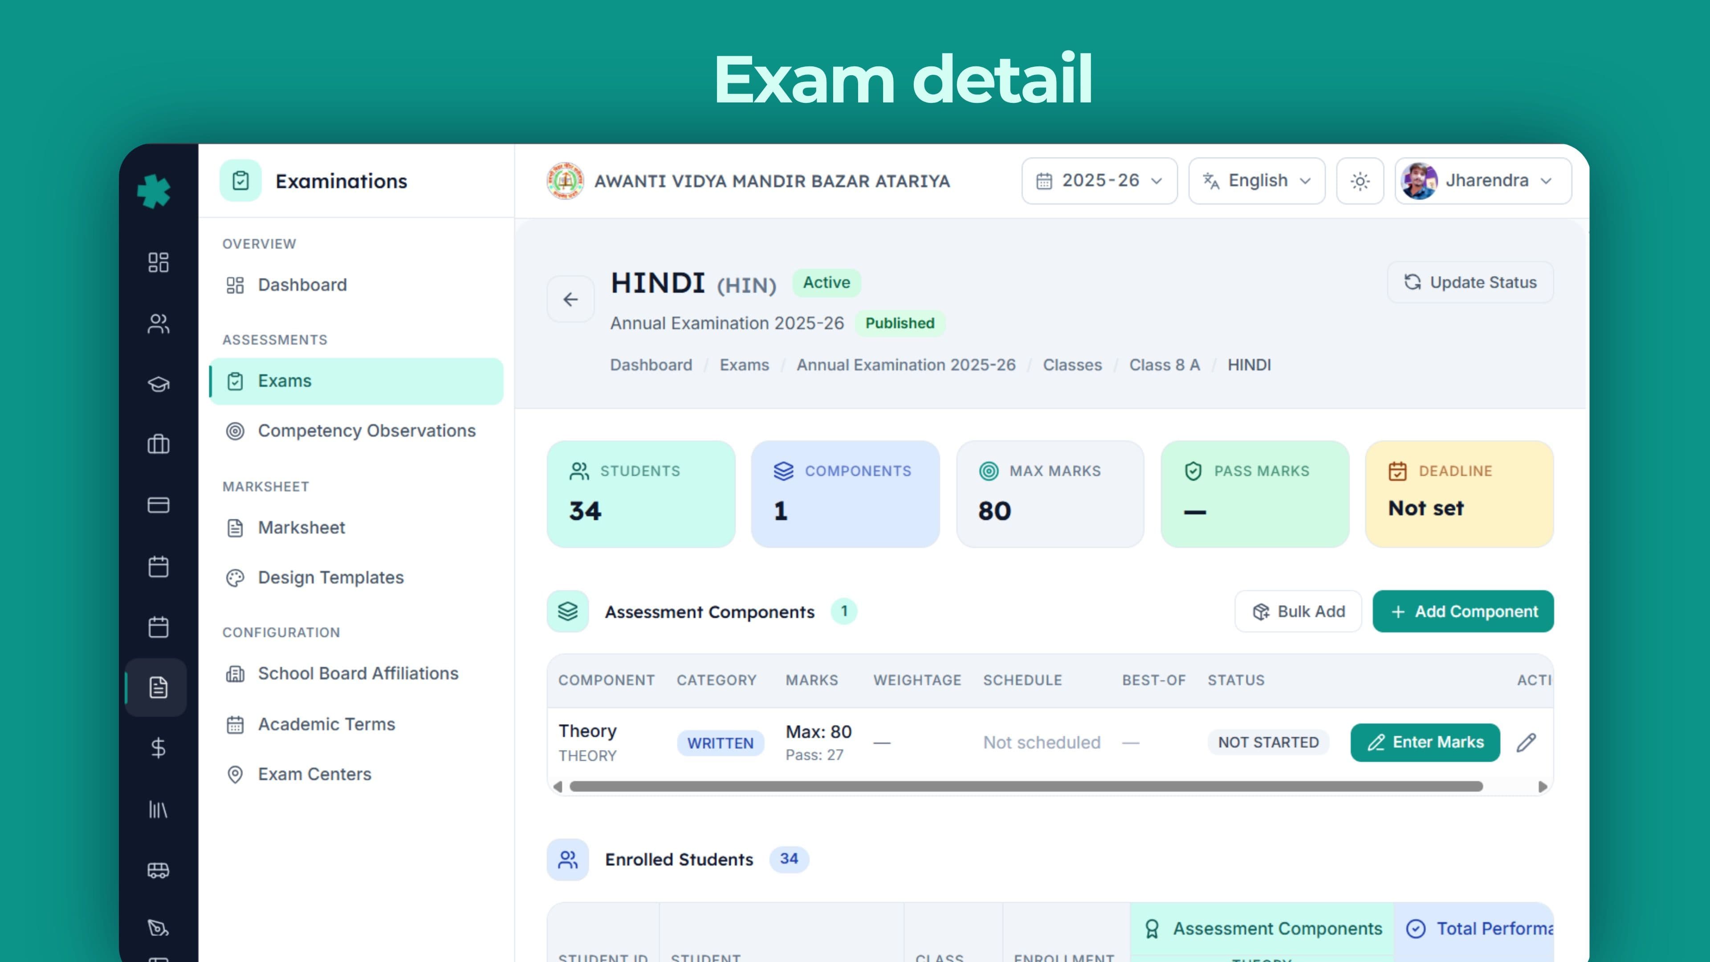The height and width of the screenshot is (962, 1710).
Task: Click the Not scheduled text
Action: pos(1042,742)
